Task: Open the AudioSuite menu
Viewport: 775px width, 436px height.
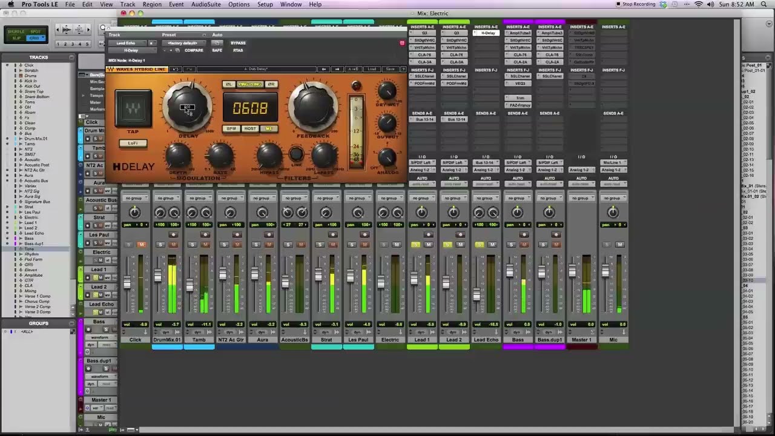Action: coord(206,4)
